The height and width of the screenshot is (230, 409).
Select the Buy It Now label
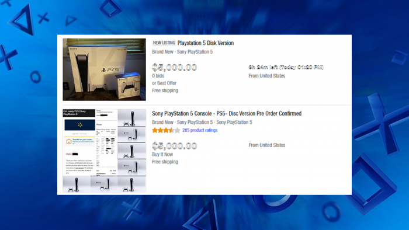pyautogui.click(x=162, y=155)
